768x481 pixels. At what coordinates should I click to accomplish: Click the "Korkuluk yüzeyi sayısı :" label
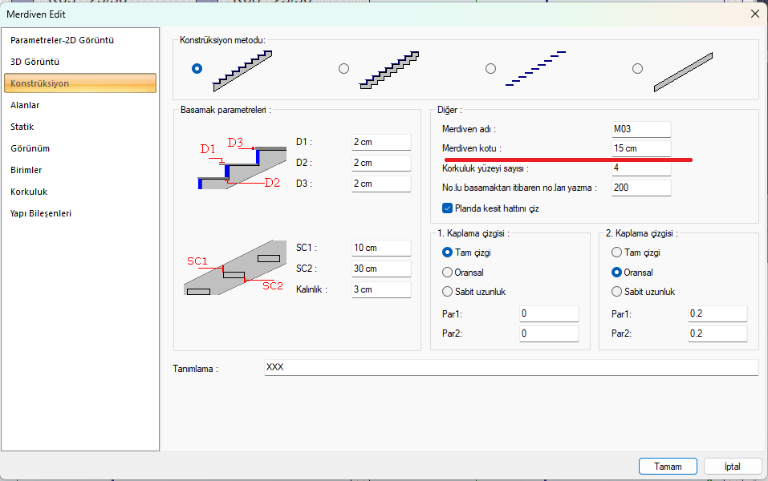tap(485, 168)
